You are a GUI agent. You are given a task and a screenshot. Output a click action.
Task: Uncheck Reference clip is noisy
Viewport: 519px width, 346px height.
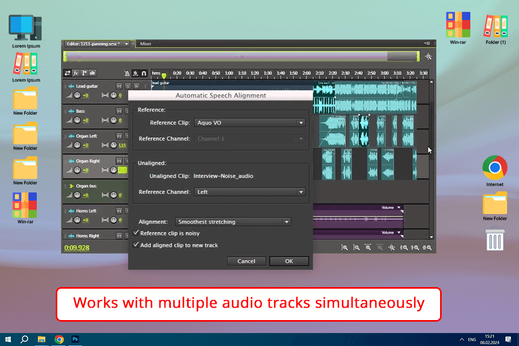pos(136,233)
